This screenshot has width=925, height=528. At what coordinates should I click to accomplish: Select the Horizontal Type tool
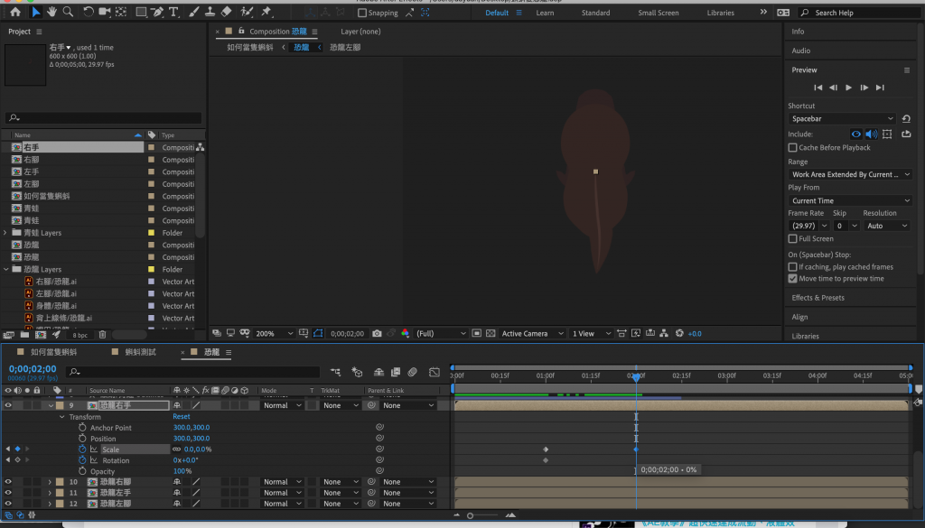(x=173, y=13)
